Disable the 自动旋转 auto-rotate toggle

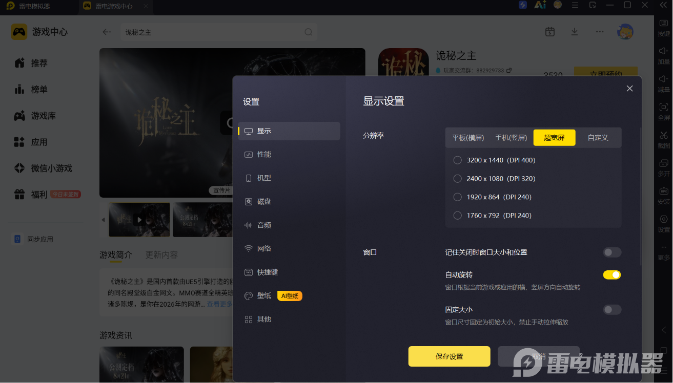(x=612, y=275)
